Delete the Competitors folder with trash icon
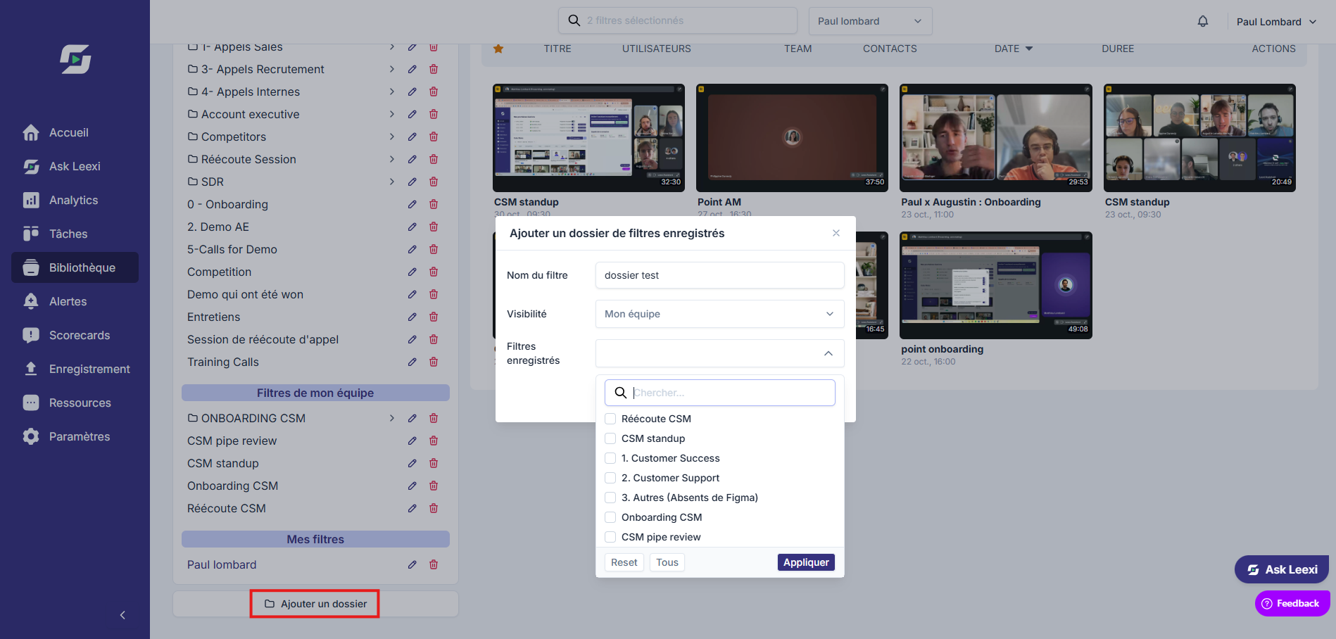The width and height of the screenshot is (1336, 639). click(434, 137)
